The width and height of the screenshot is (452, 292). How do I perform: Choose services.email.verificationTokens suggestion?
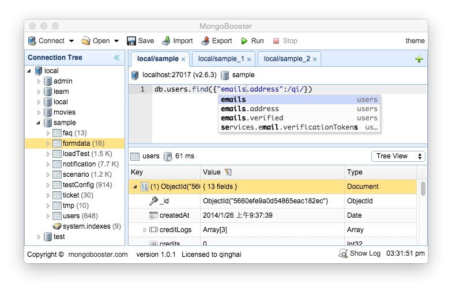coord(299,127)
